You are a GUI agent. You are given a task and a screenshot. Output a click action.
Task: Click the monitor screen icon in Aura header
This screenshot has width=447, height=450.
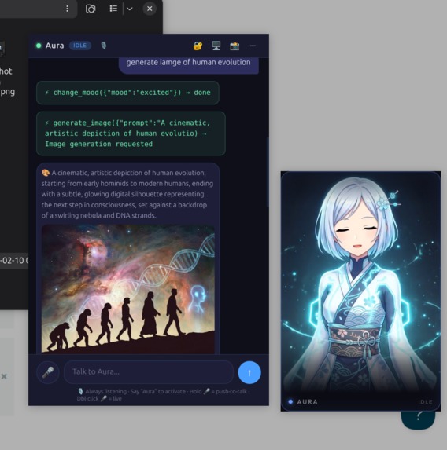coord(216,46)
